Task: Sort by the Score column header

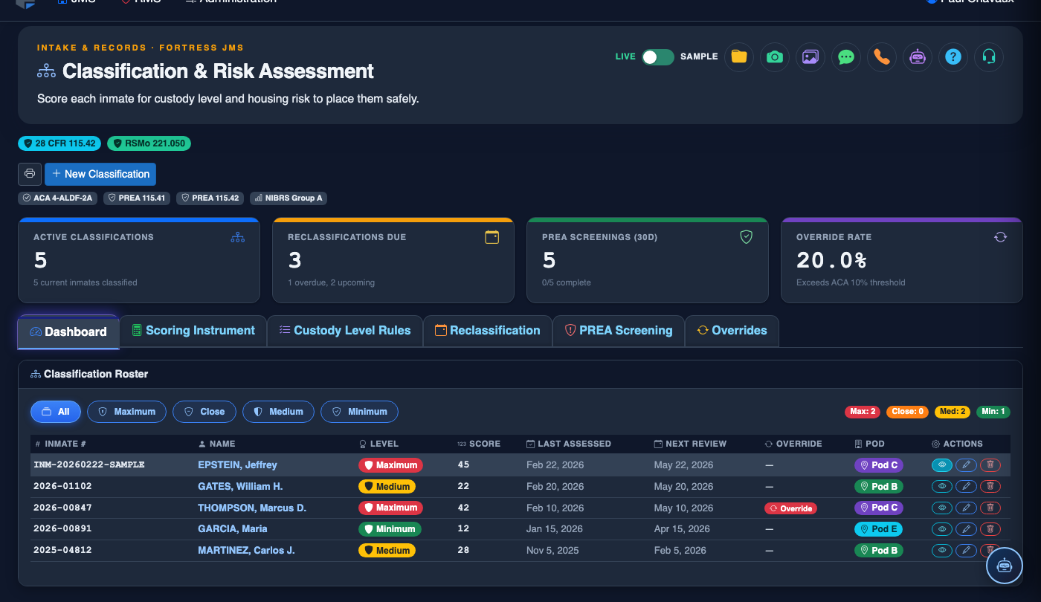Action: (479, 444)
